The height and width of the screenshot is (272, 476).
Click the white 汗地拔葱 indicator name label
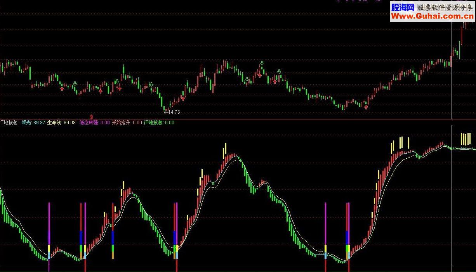point(9,123)
